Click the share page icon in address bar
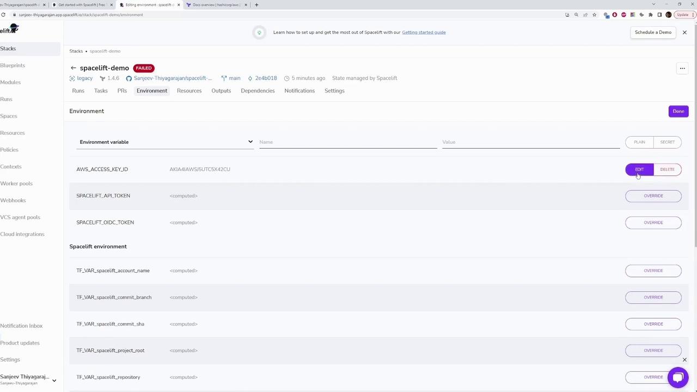 click(585, 15)
